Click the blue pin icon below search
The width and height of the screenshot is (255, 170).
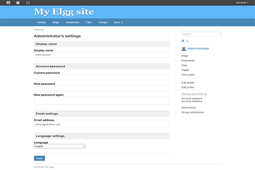(x=183, y=41)
